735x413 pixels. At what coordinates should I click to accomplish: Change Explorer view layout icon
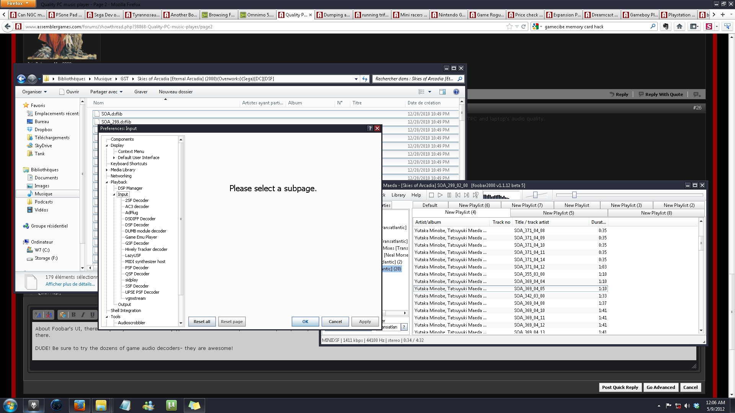(x=421, y=92)
